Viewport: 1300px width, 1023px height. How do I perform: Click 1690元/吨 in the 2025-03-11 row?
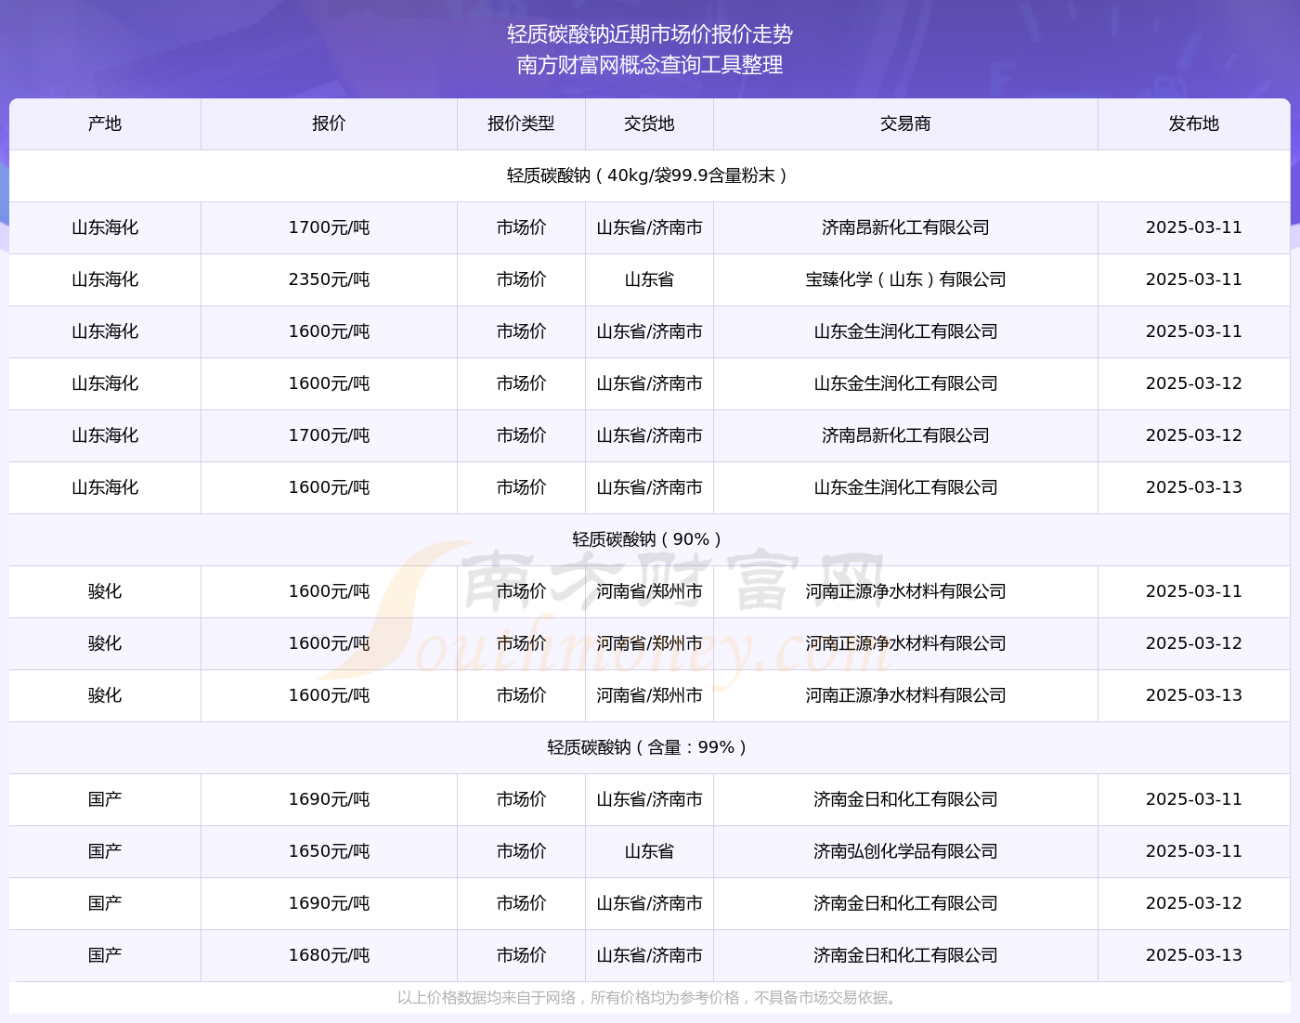(329, 799)
